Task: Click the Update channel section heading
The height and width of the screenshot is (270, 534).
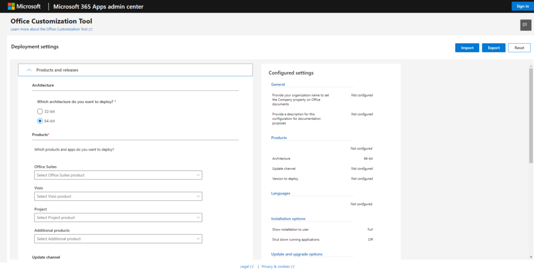Action: point(46,257)
